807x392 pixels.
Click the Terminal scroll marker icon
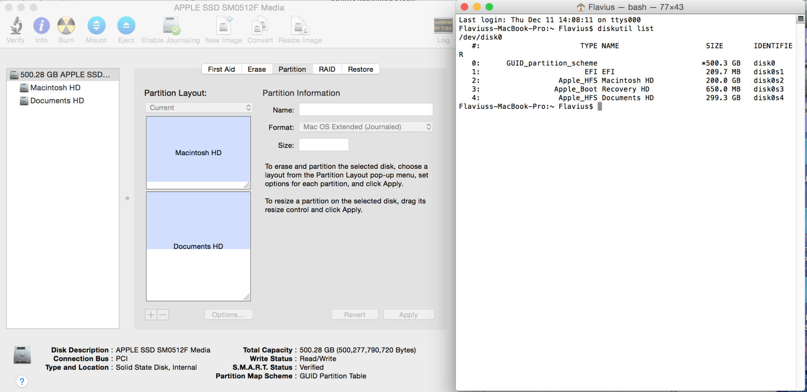(x=800, y=19)
